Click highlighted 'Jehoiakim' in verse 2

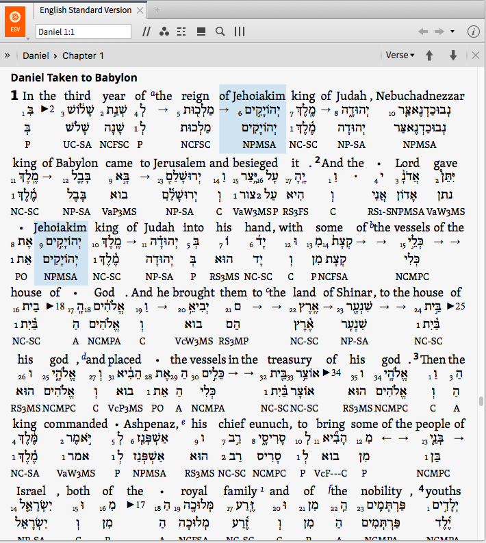[x=60, y=227]
